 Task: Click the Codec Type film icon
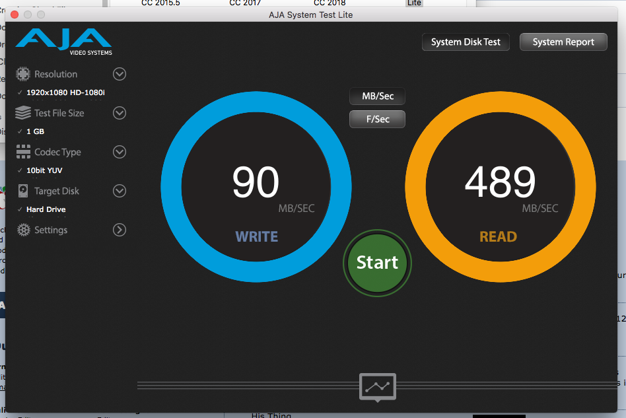pyautogui.click(x=23, y=152)
